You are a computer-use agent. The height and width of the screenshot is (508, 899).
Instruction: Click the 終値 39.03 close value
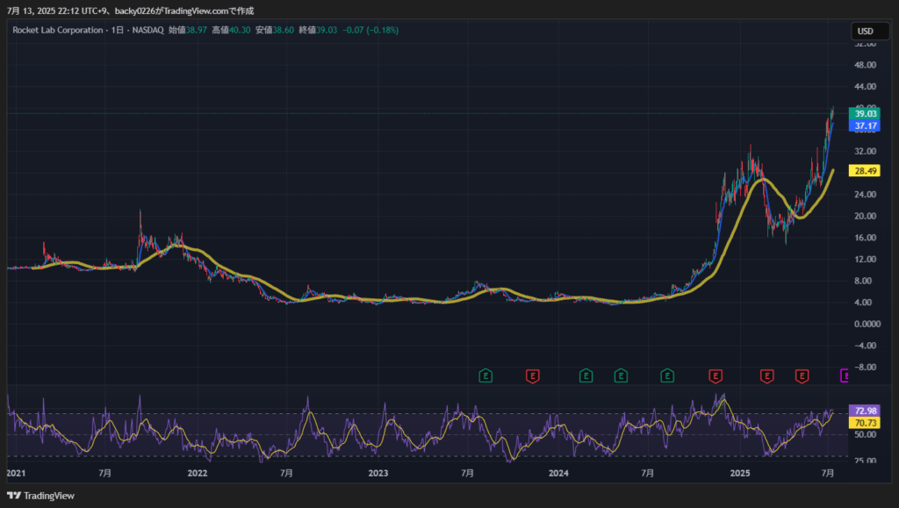[318, 30]
